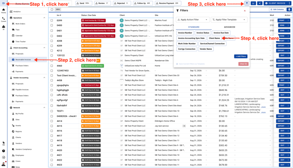Screen dimensions: 293x168
Task: Open Assets in the sidebar
Action: pyautogui.click(x=18, y=126)
